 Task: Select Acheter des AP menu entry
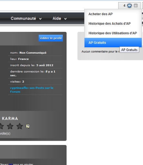(113, 14)
